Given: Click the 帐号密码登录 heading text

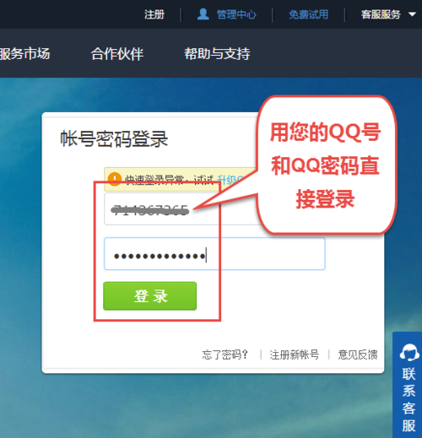Looking at the screenshot, I should (114, 138).
